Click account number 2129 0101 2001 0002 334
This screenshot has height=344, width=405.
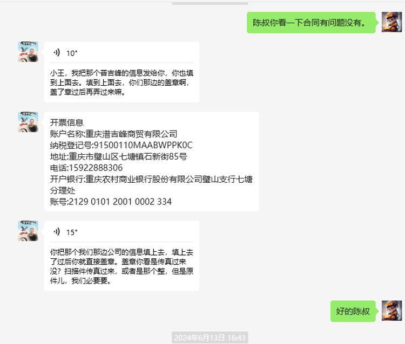click(x=120, y=202)
